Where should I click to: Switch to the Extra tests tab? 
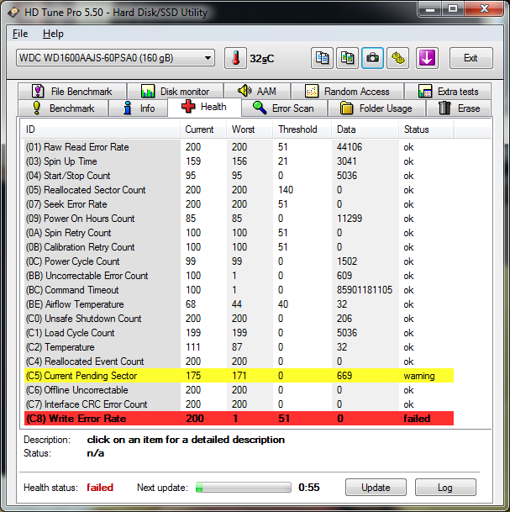(x=448, y=91)
